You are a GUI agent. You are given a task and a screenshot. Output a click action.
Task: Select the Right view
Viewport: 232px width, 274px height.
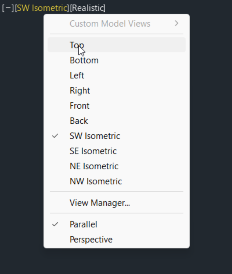80,90
